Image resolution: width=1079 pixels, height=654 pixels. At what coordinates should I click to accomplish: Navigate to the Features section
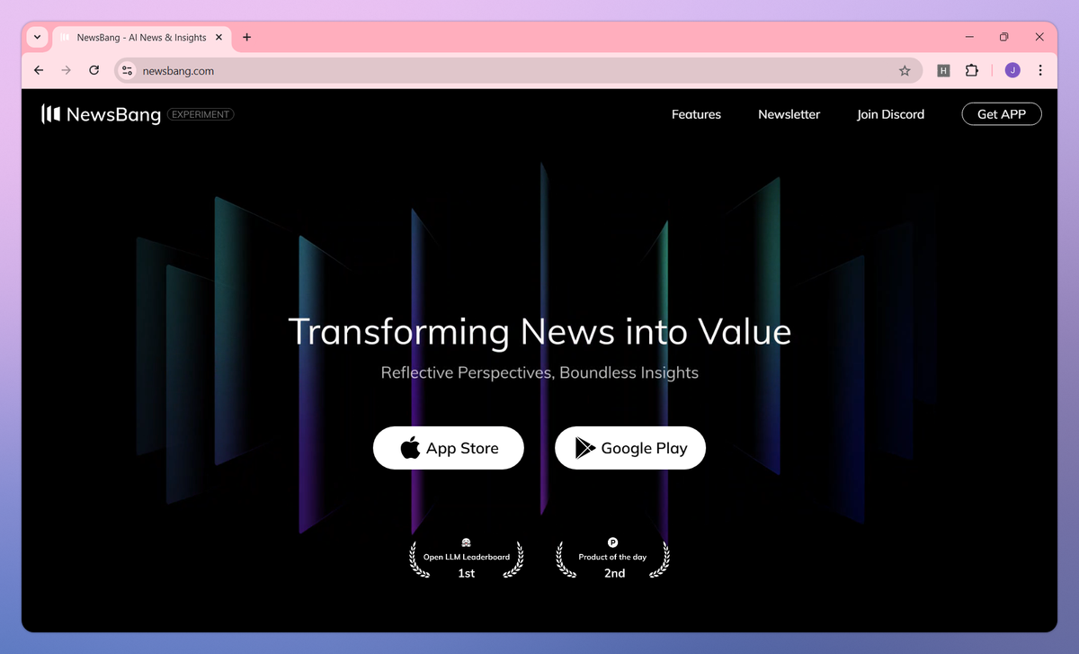tap(696, 114)
